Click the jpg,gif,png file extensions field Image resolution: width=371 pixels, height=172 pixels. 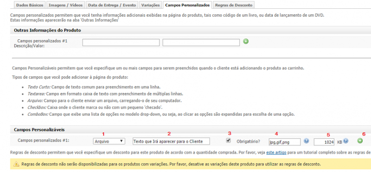point(285,142)
